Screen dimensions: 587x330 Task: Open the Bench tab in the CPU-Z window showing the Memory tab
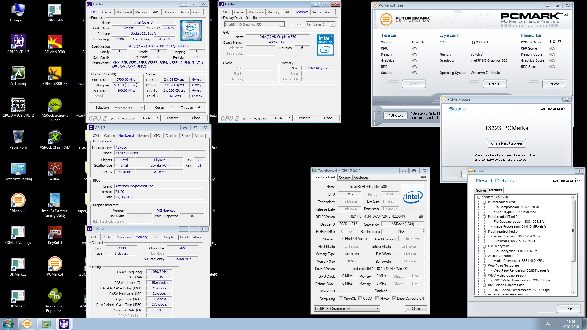184,237
